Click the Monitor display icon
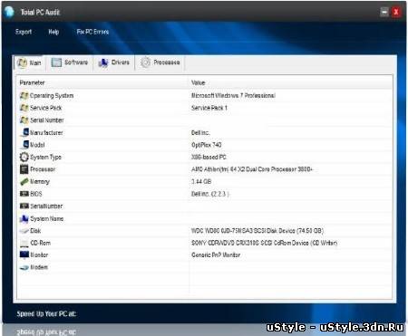The image size is (408, 336). [x=24, y=254]
